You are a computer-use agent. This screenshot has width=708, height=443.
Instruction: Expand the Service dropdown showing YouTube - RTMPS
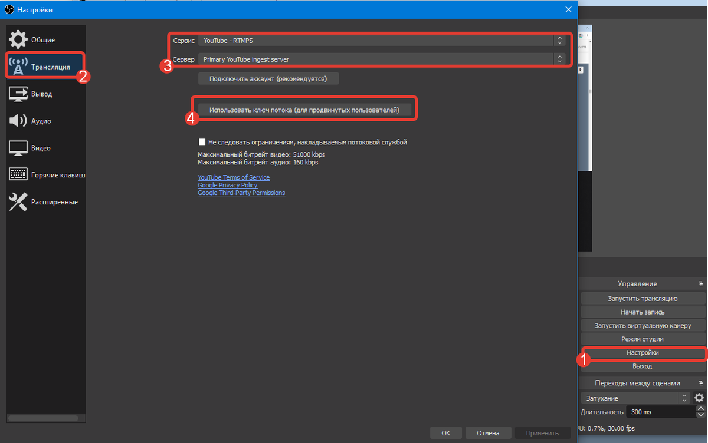pos(381,41)
